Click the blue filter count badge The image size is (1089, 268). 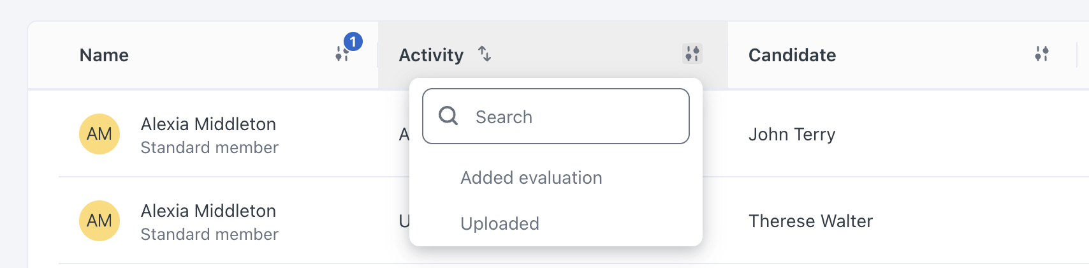pyautogui.click(x=353, y=42)
